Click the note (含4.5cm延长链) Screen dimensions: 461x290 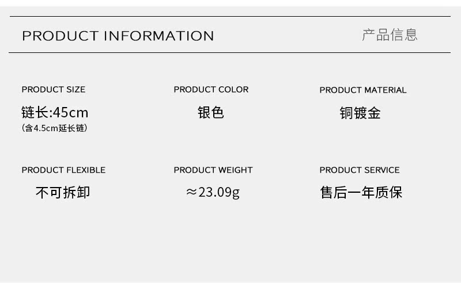[x=54, y=128]
